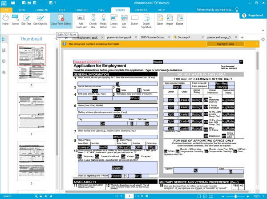
Task: Check the Male sex checkbox field
Action: click(118, 90)
